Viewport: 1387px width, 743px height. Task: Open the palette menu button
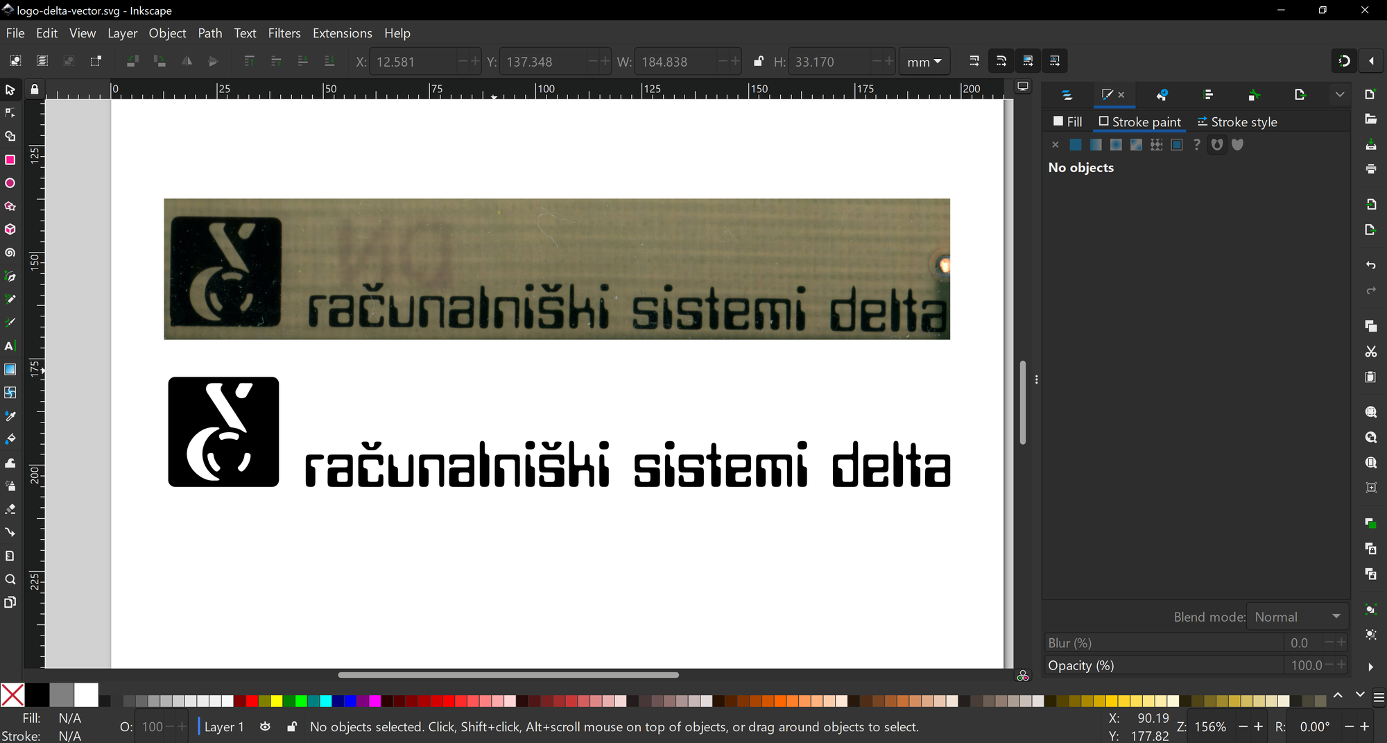[x=1379, y=697]
